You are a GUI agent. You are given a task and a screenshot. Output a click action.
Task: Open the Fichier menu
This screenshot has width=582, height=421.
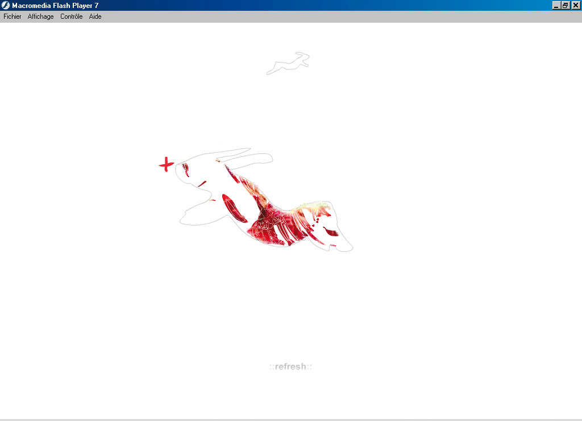[x=13, y=16]
